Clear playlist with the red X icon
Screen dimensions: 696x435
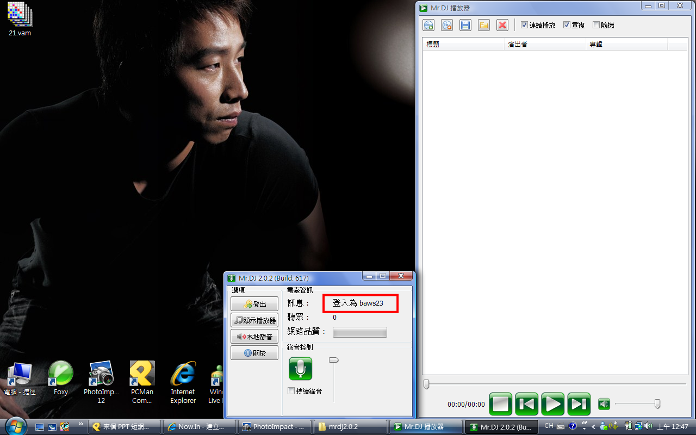pos(502,25)
